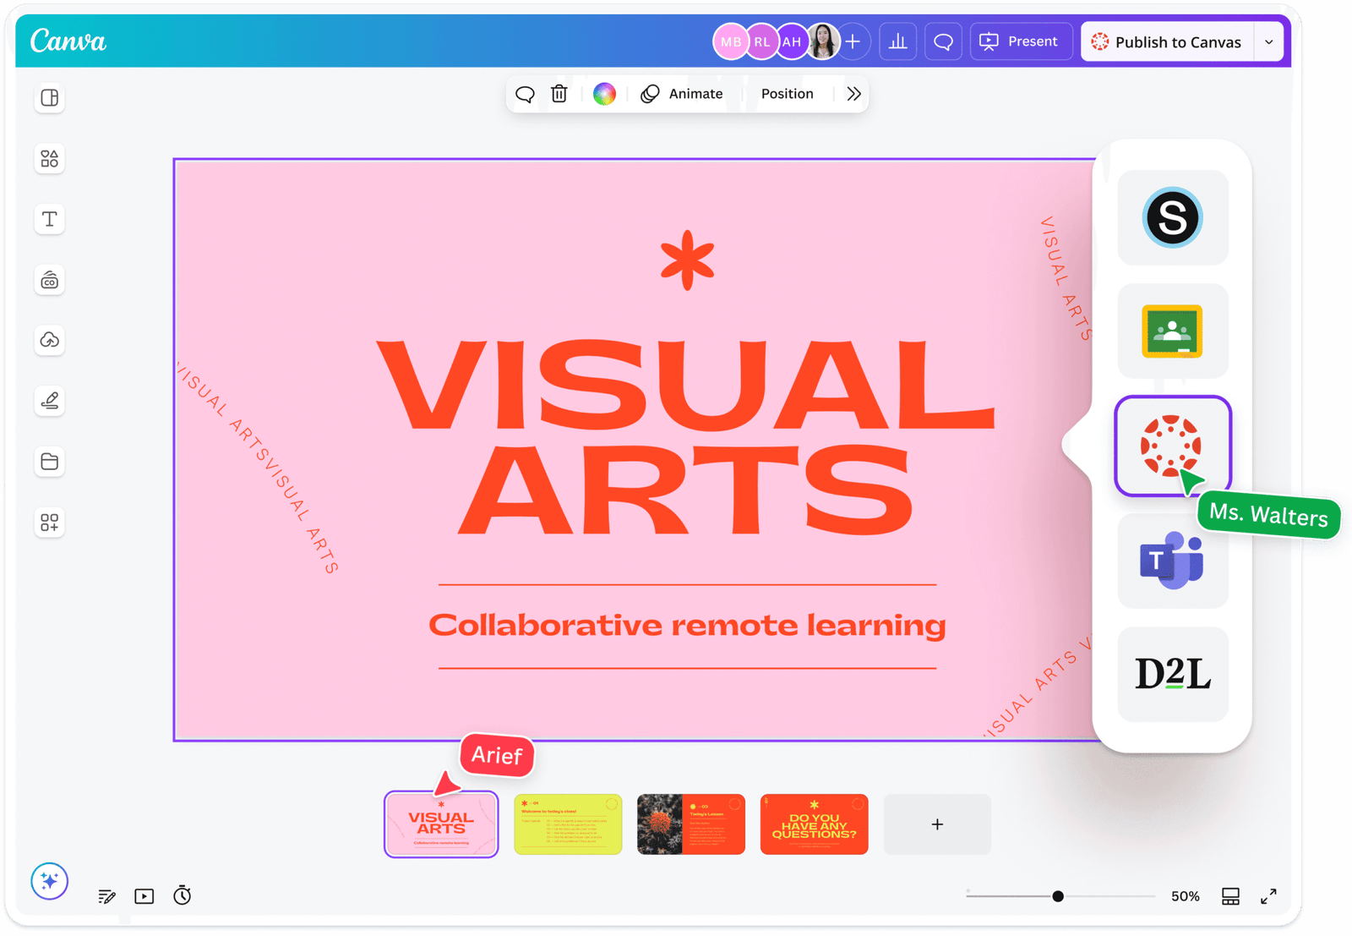The image size is (1352, 936).
Task: Open the element color picker swatch
Action: tap(604, 94)
